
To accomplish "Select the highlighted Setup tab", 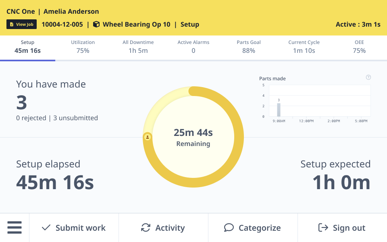I will pyautogui.click(x=27, y=46).
